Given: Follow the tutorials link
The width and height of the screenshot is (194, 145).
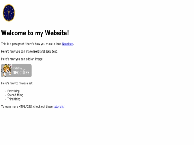Looking at the screenshot, I should point(59,107).
